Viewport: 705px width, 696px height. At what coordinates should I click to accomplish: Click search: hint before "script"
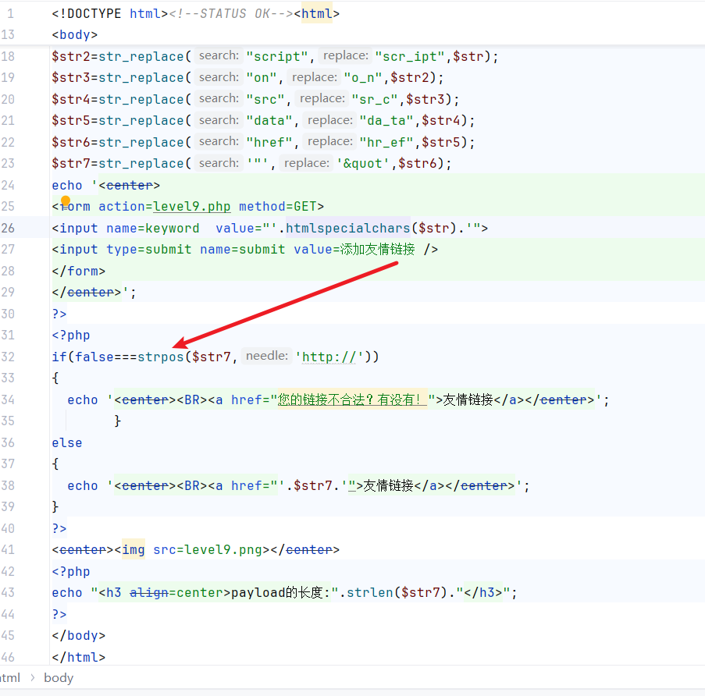(218, 56)
